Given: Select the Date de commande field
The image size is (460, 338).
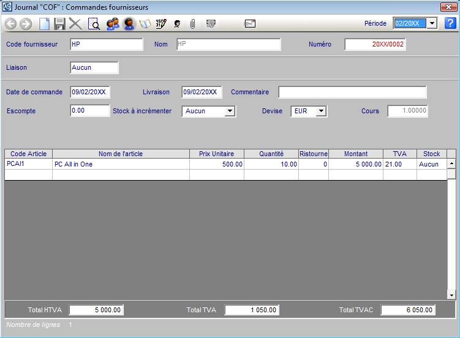Looking at the screenshot, I should tap(90, 92).
